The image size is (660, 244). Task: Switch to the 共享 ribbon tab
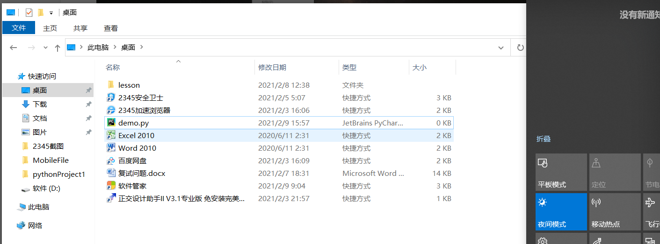coord(80,28)
